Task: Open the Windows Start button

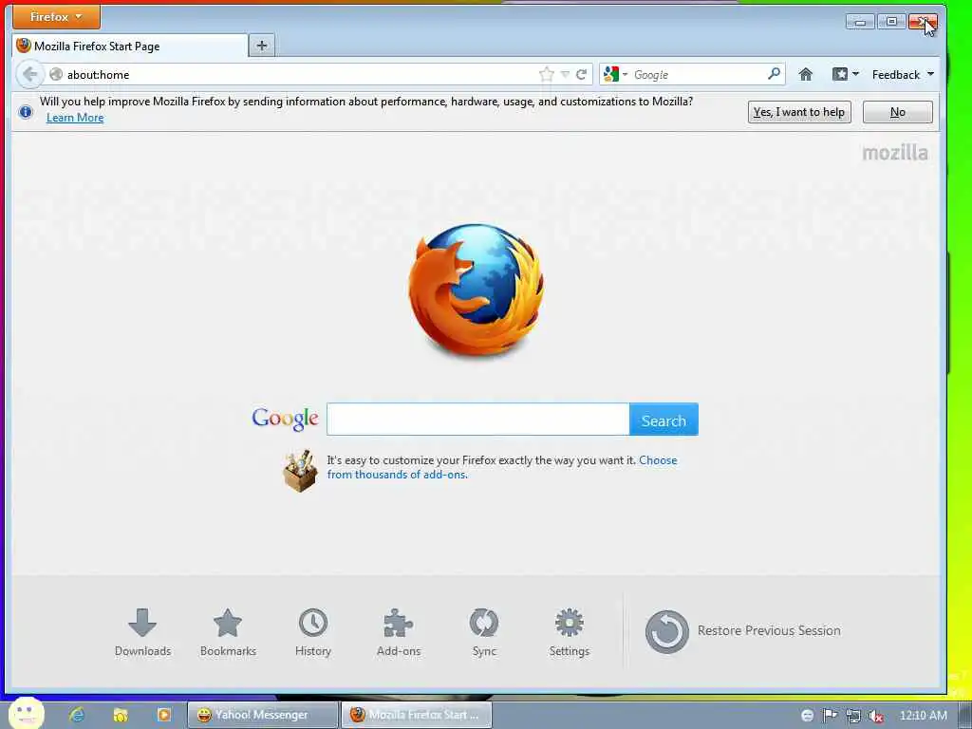Action: click(x=26, y=714)
